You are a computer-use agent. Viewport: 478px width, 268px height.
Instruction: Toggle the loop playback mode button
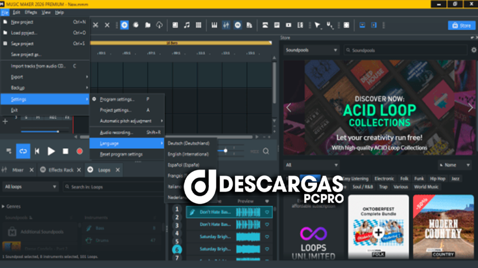click(23, 151)
